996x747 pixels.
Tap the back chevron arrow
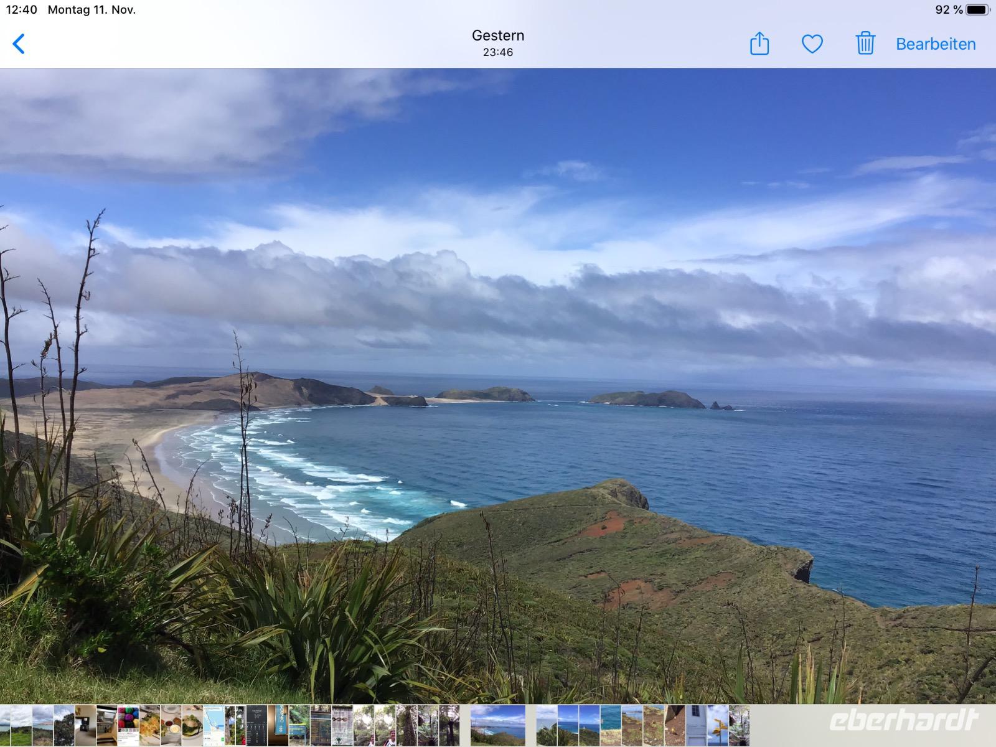(19, 44)
